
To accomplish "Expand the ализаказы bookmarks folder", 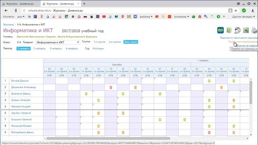I will (181, 17).
